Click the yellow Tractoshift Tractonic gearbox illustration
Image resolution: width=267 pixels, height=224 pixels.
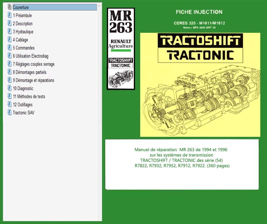tap(200, 85)
